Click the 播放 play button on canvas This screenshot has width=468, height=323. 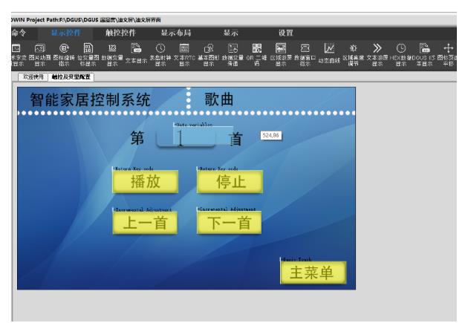pos(146,182)
